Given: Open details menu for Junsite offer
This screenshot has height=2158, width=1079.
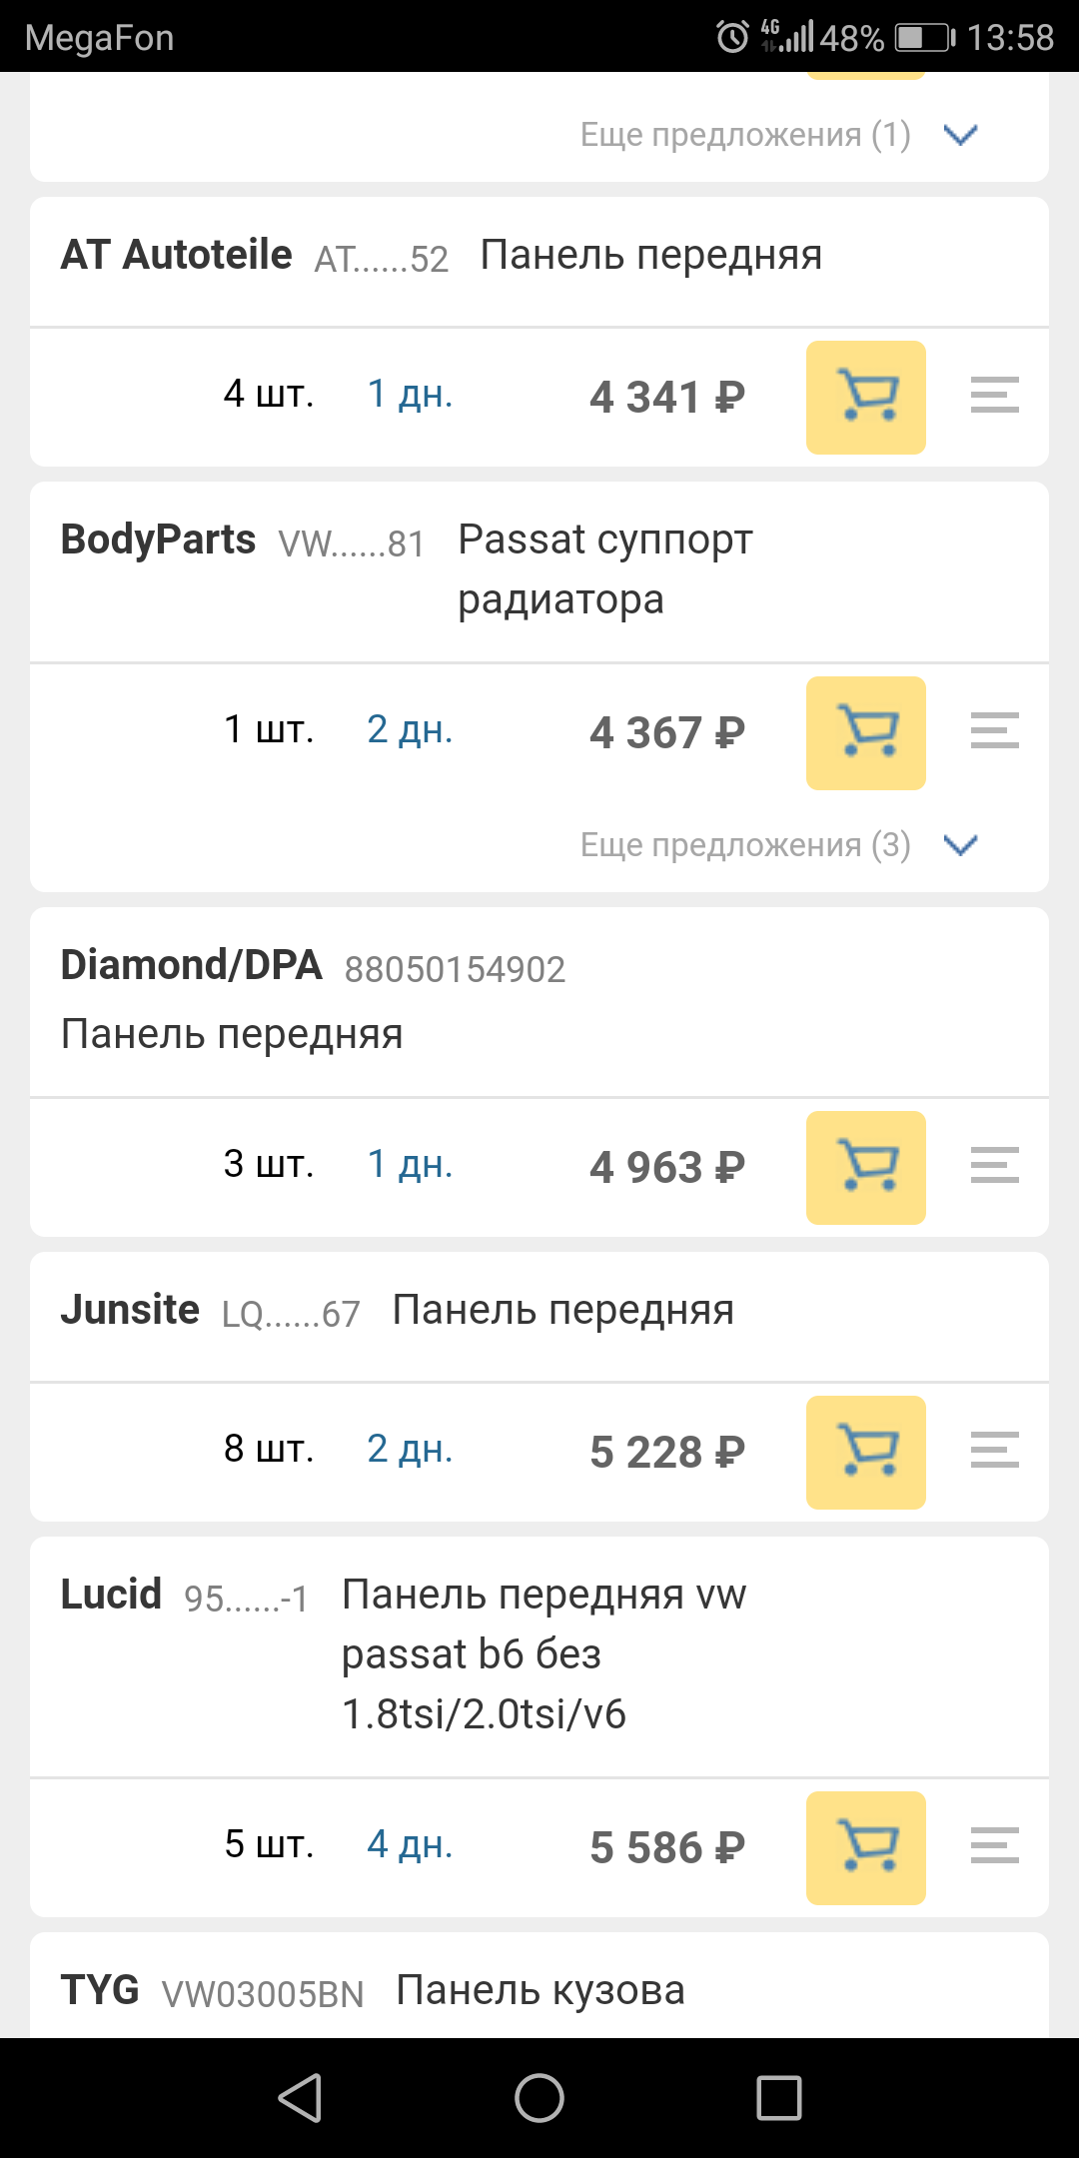Looking at the screenshot, I should pyautogui.click(x=994, y=1451).
